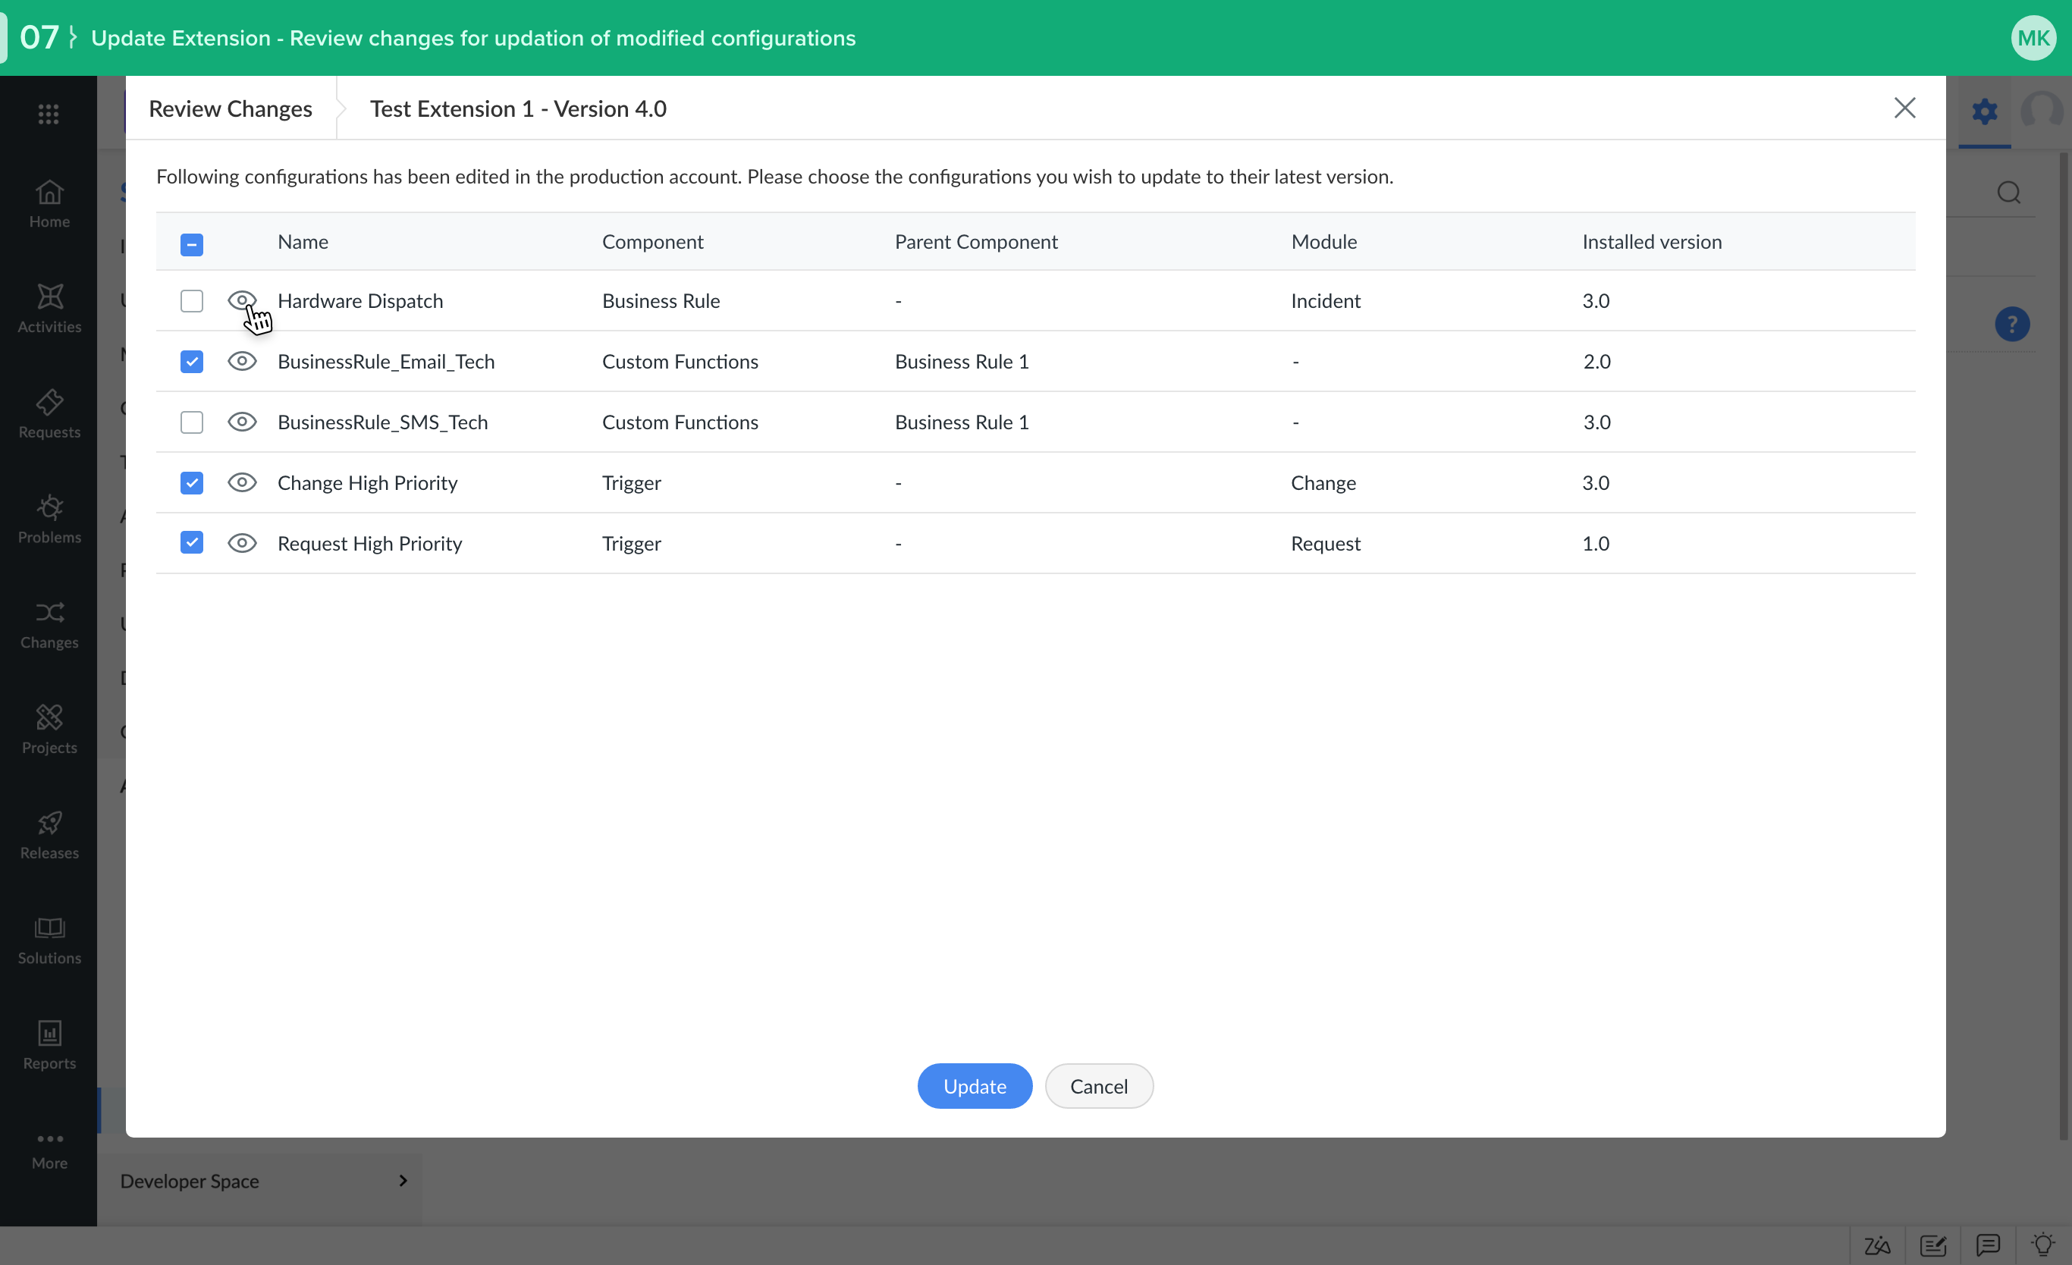Uncheck the Request High Priority checkbox
Viewport: 2072px width, 1265px height.
click(x=192, y=542)
